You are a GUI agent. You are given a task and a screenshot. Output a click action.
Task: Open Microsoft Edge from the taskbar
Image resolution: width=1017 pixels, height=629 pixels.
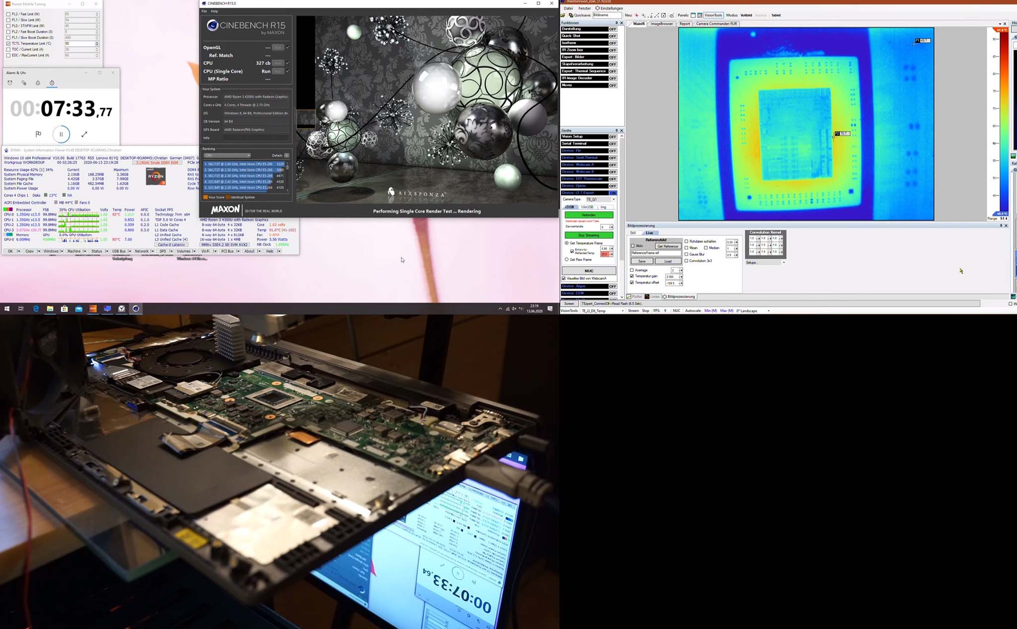point(36,309)
